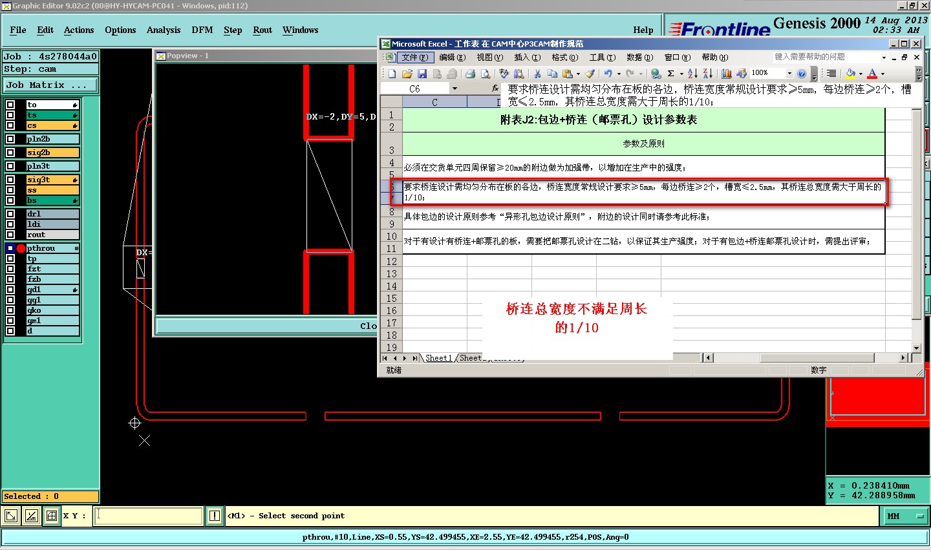Print the Excel worksheet

(x=470, y=74)
